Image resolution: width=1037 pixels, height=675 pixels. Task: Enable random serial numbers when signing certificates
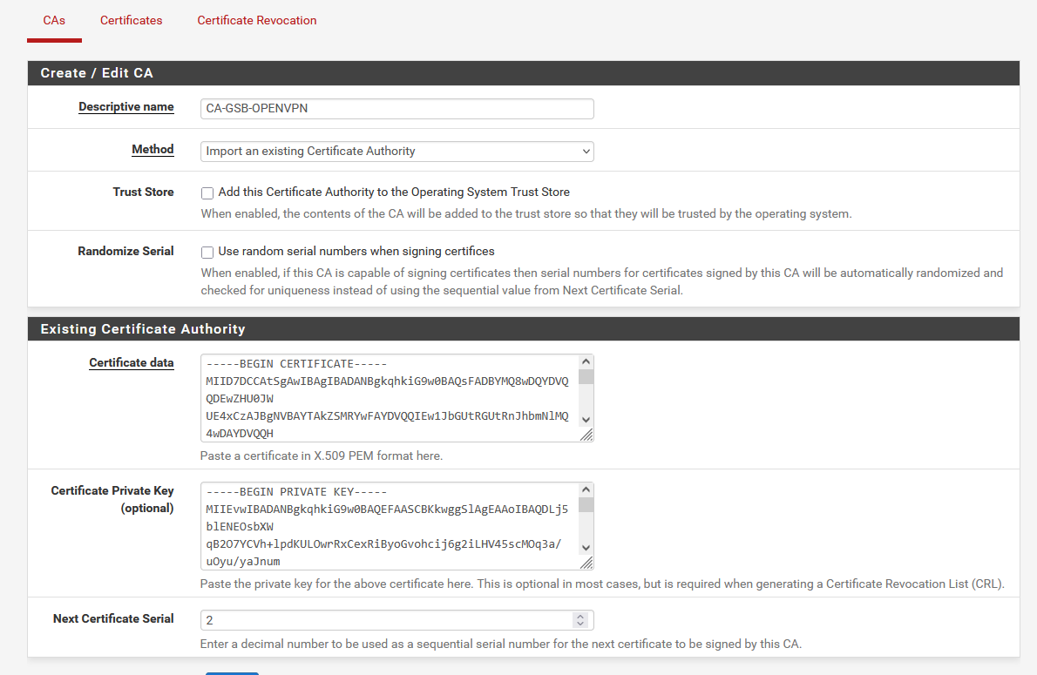click(207, 252)
